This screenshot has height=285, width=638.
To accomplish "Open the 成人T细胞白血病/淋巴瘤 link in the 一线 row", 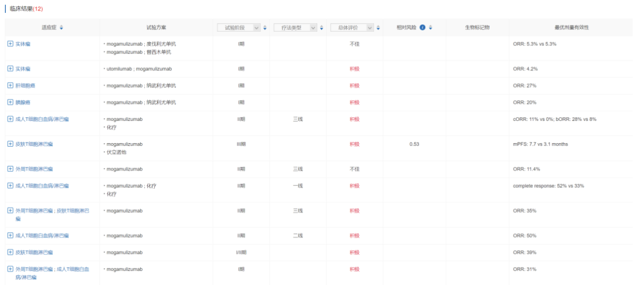I will (x=42, y=186).
